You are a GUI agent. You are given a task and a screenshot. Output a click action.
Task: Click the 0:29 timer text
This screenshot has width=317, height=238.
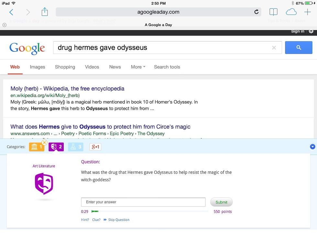84,211
